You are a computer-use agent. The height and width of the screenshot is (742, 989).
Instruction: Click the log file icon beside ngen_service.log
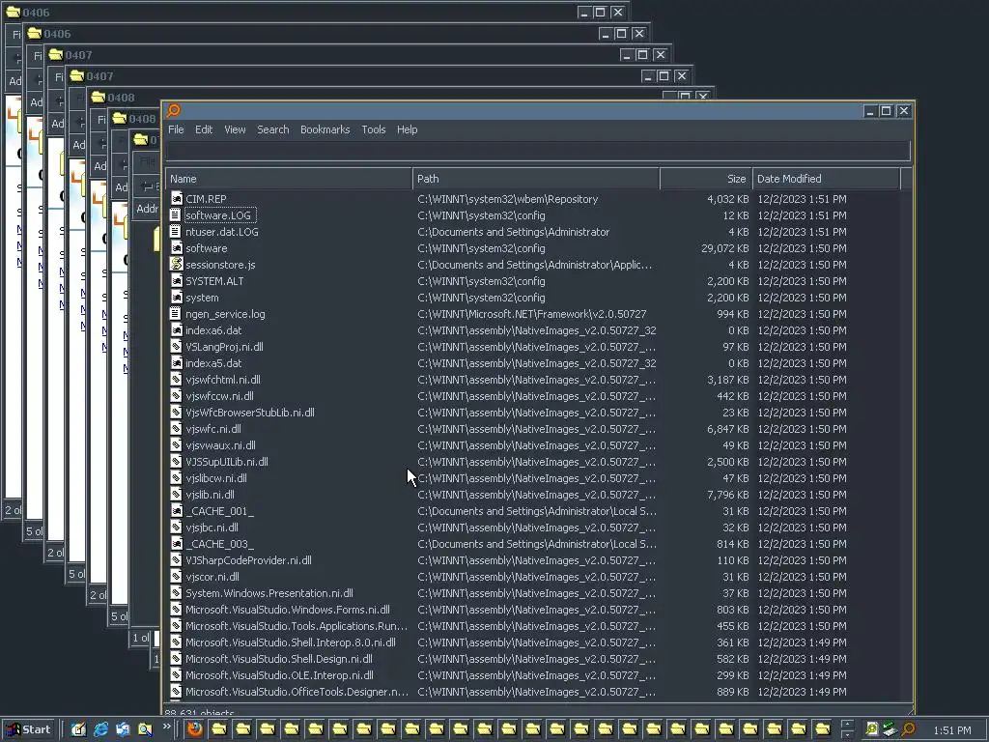click(177, 314)
